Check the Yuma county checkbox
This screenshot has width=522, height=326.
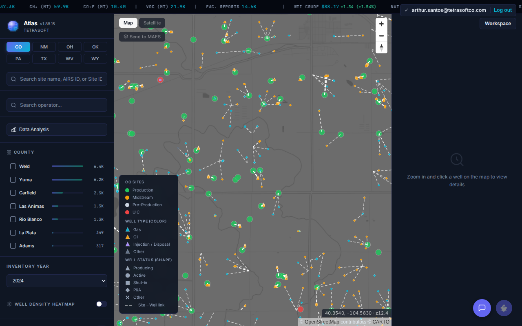tap(13, 180)
